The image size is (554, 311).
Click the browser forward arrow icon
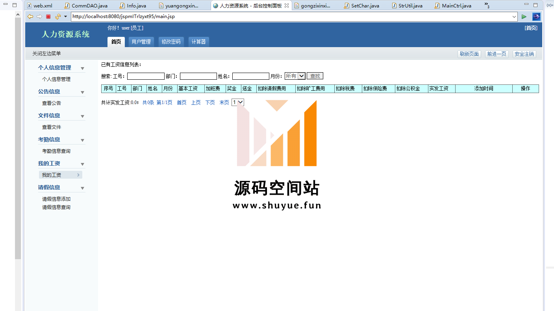(x=39, y=16)
